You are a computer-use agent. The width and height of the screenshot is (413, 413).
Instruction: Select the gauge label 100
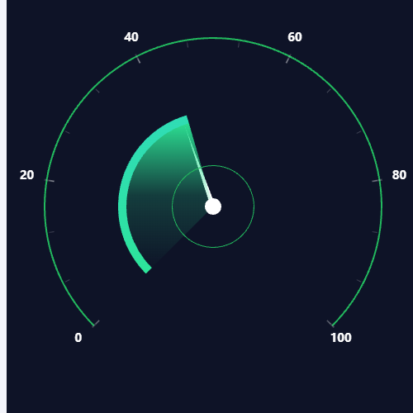pyautogui.click(x=341, y=337)
